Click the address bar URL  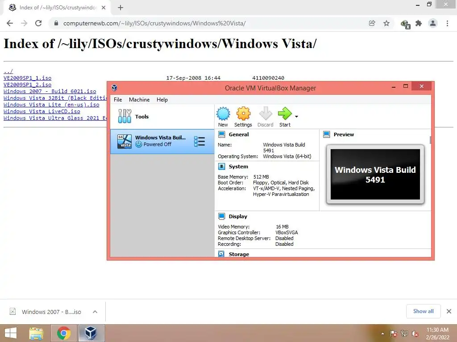tap(154, 23)
